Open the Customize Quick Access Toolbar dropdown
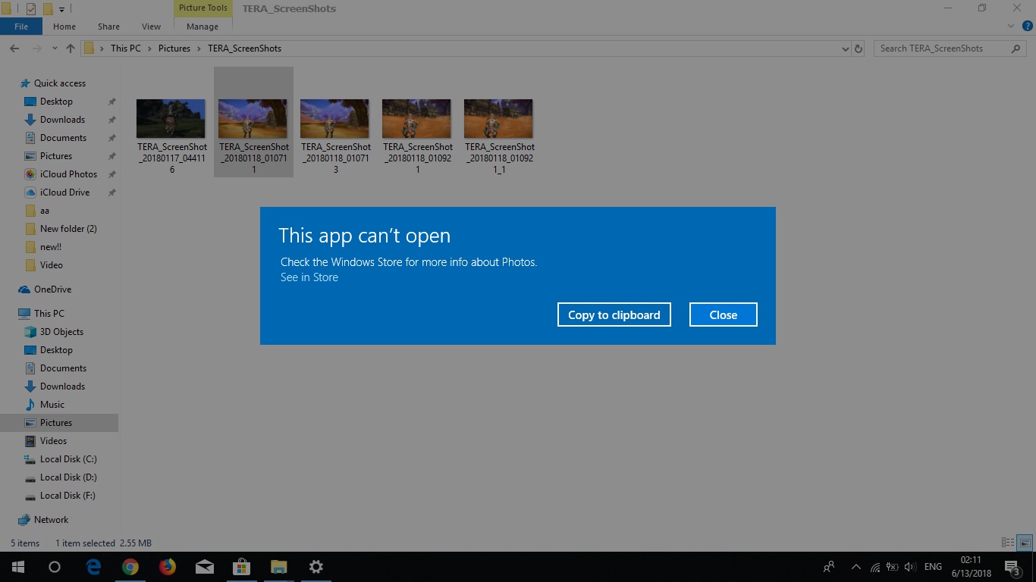 coord(61,9)
